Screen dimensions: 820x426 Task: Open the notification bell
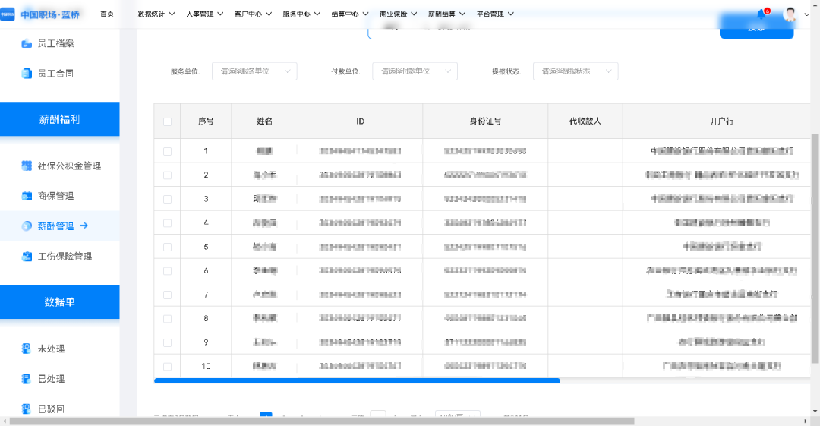click(x=762, y=14)
